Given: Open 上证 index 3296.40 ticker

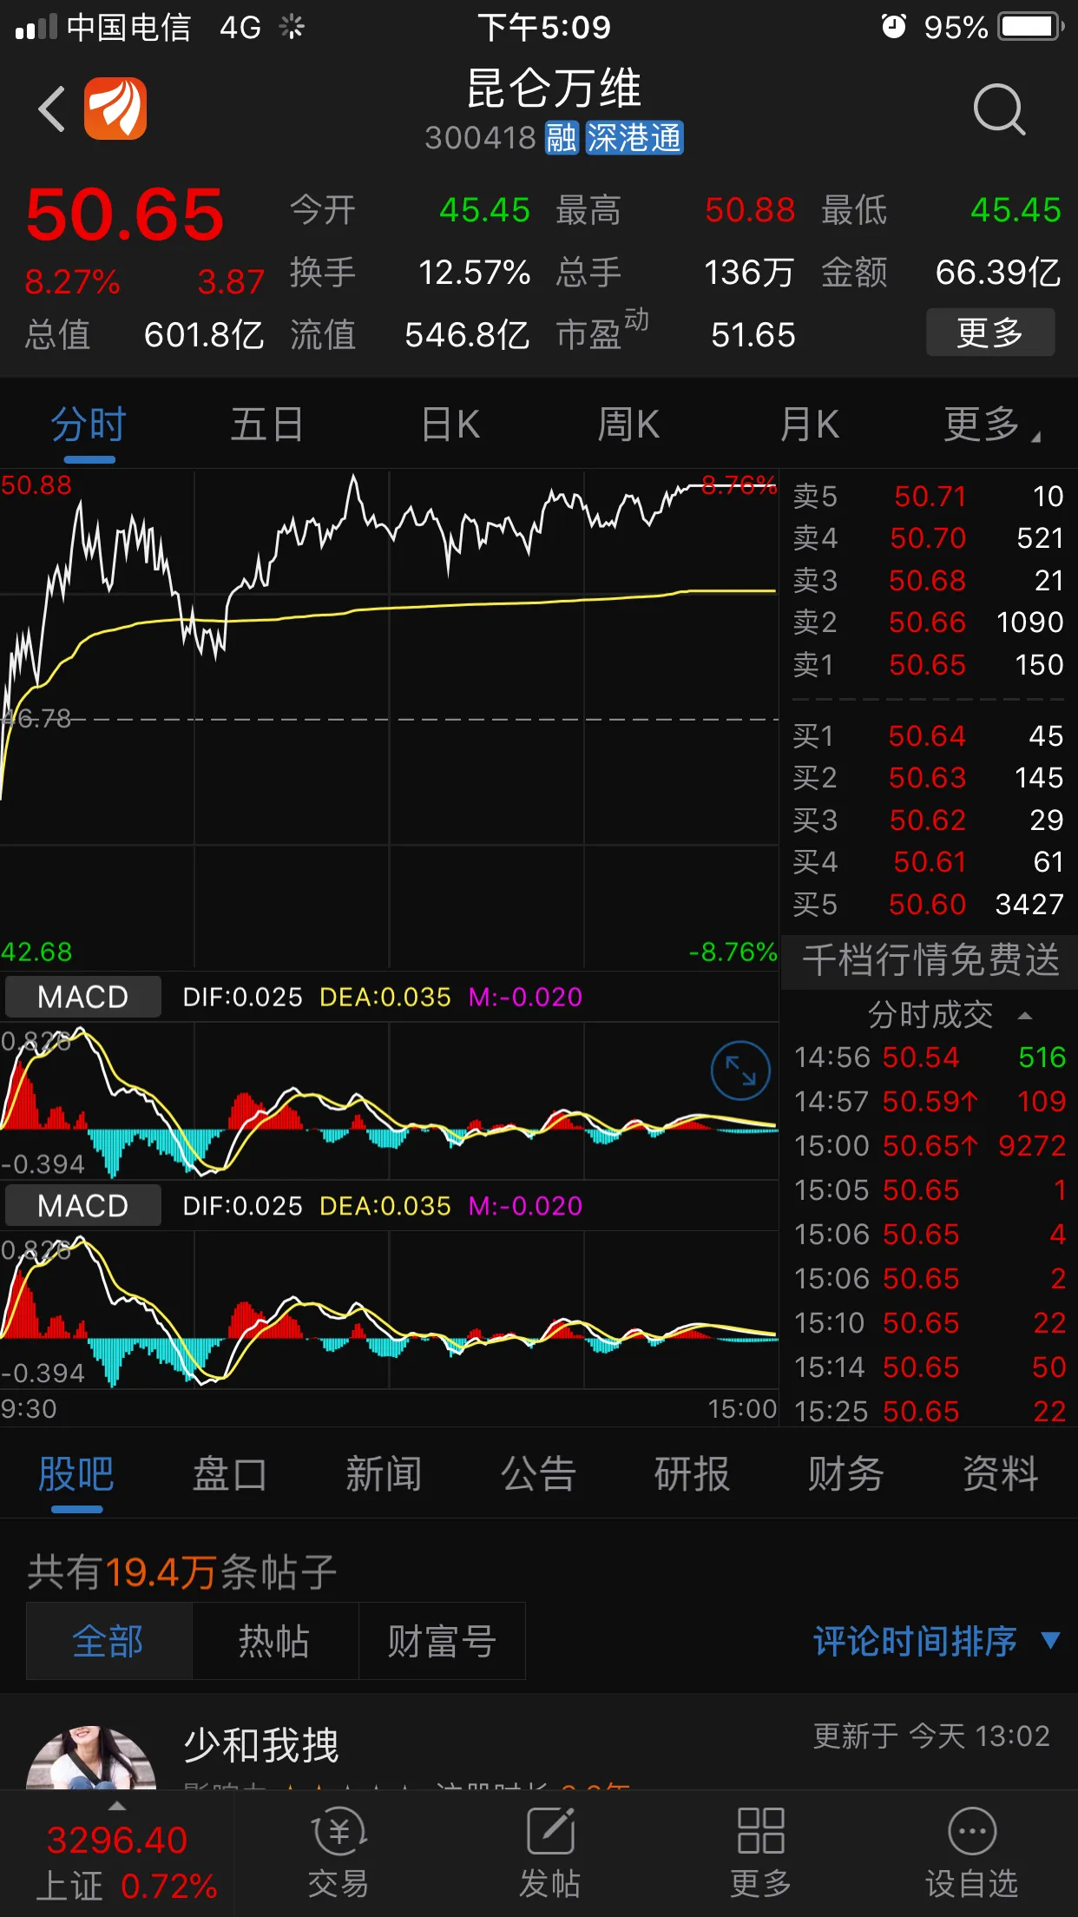Looking at the screenshot, I should [117, 1861].
